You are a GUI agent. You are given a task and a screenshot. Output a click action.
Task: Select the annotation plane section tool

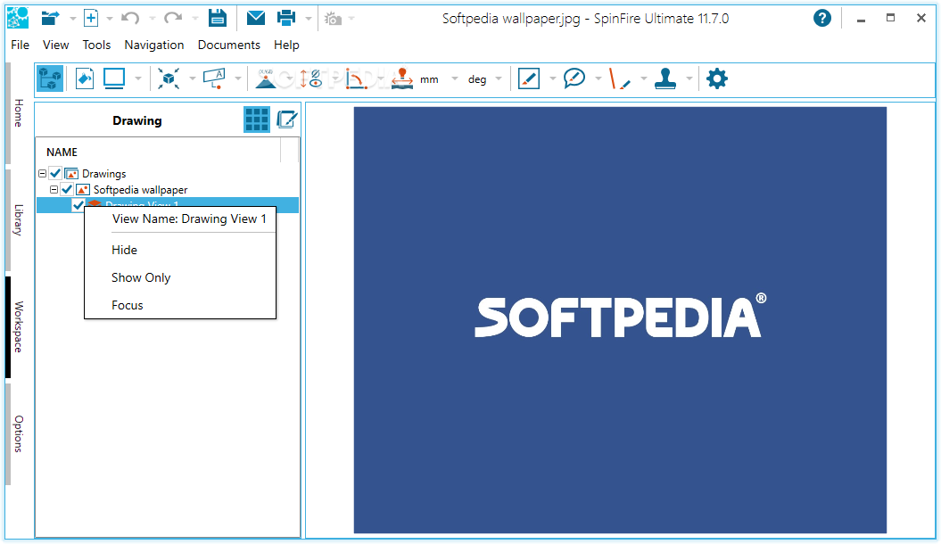(214, 78)
